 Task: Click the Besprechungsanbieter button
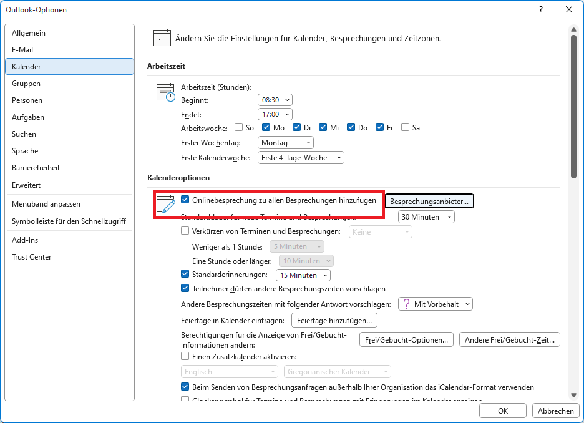click(x=429, y=201)
